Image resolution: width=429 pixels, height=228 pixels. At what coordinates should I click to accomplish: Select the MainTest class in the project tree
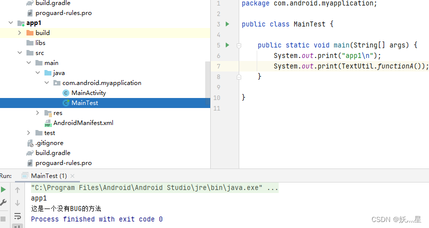pyautogui.click(x=84, y=103)
